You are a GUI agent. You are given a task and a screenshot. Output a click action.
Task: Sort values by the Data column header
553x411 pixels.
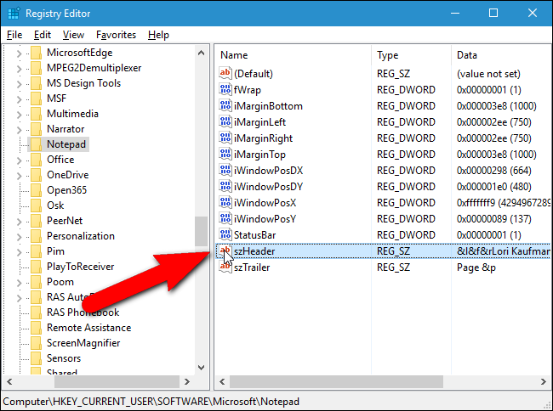[501, 55]
